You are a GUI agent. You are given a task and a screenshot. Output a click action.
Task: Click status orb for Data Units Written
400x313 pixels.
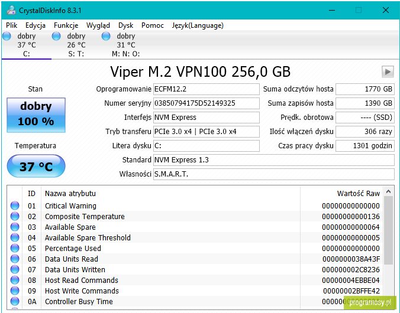(x=15, y=269)
